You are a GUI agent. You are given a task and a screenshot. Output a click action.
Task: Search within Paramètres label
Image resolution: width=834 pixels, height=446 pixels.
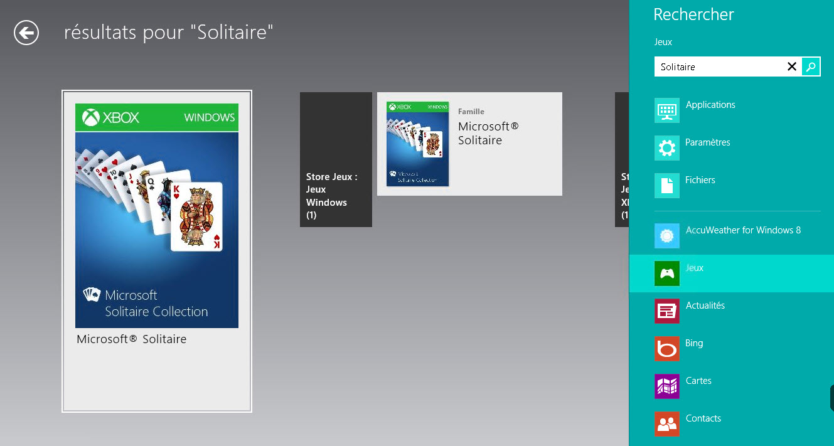pos(708,142)
